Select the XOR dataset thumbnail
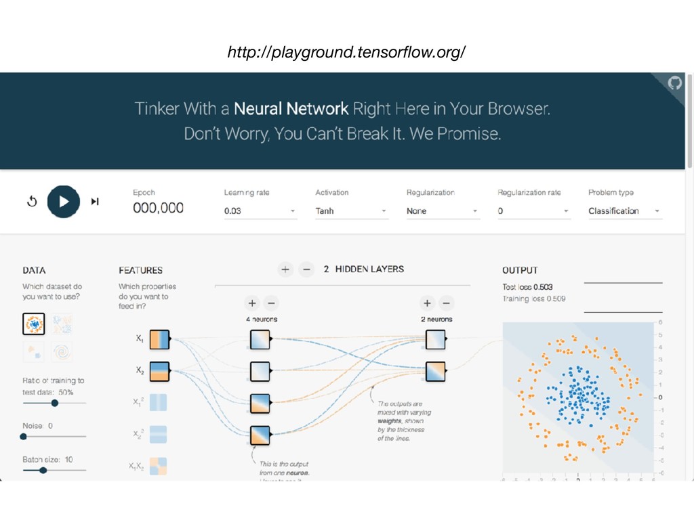 [x=62, y=324]
